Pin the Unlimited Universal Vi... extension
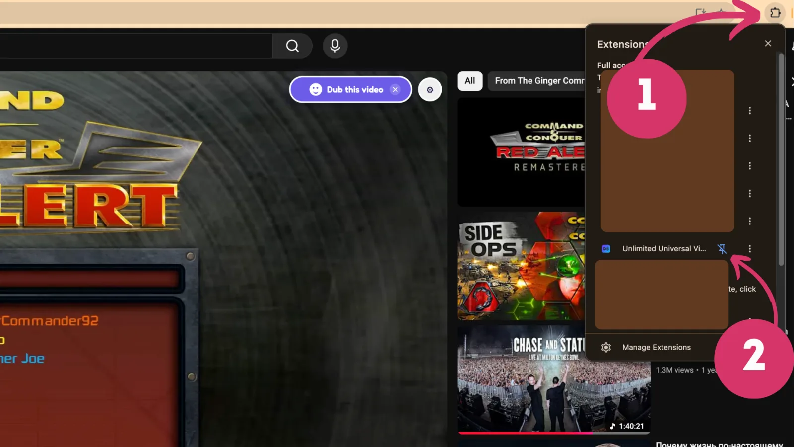Image resolution: width=794 pixels, height=447 pixels. (x=722, y=249)
